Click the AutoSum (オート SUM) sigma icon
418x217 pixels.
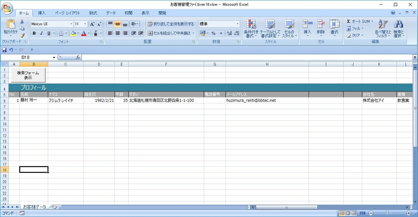pyautogui.click(x=348, y=21)
